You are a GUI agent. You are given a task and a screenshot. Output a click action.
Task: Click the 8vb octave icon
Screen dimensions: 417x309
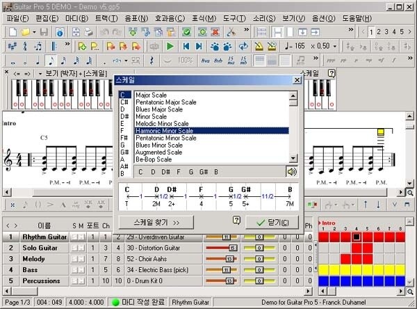point(218,61)
